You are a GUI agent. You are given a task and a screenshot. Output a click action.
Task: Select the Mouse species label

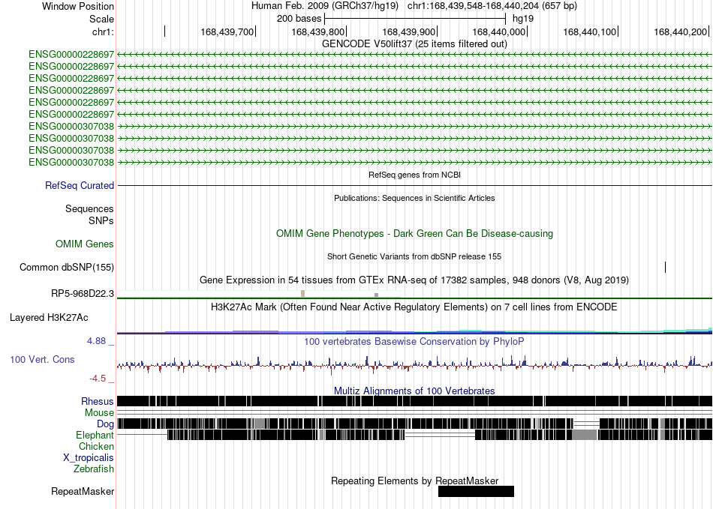99,413
